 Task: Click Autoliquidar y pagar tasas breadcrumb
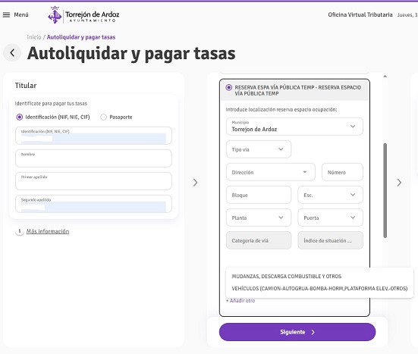coord(81,37)
